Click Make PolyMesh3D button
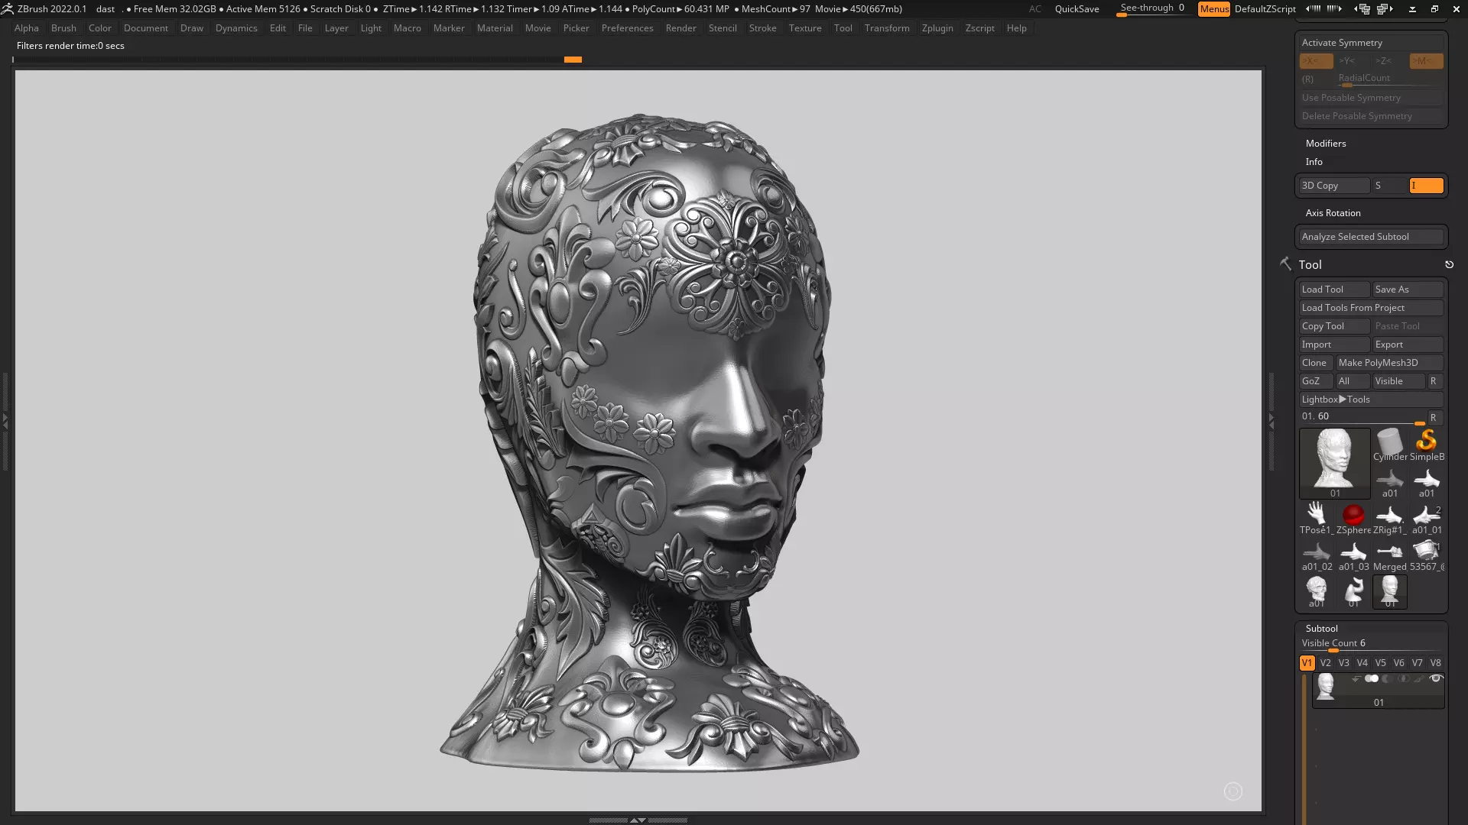Viewport: 1468px width, 825px height. pyautogui.click(x=1389, y=363)
